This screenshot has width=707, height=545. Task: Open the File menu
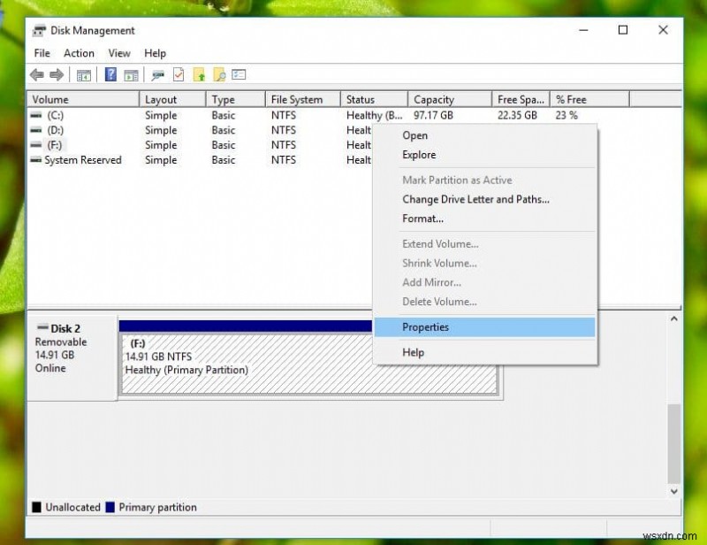pyautogui.click(x=42, y=53)
